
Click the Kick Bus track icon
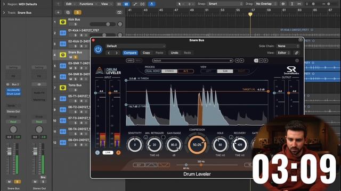(63, 22)
